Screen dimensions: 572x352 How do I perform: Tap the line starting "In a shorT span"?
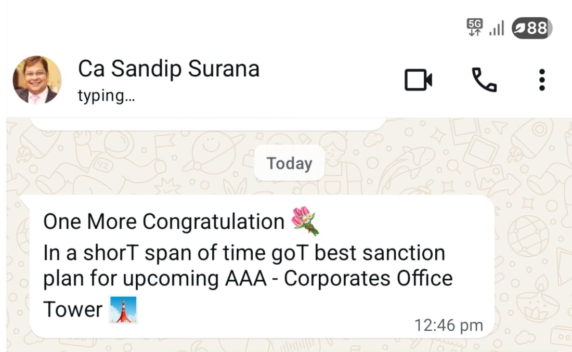point(243,253)
